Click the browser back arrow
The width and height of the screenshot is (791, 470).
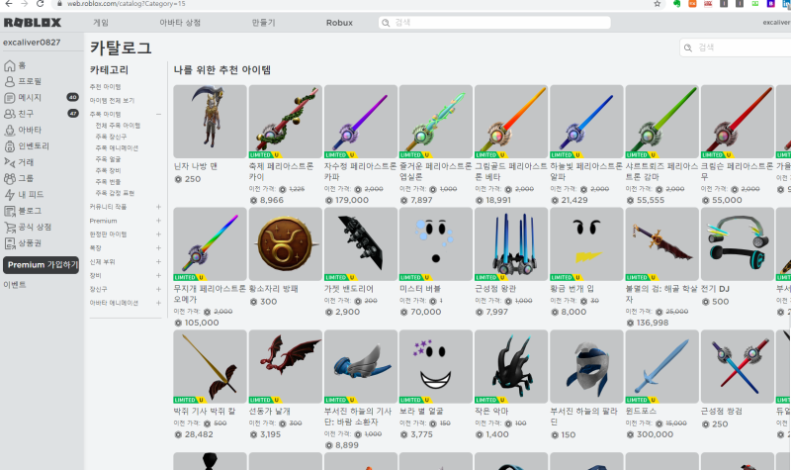[8, 3]
